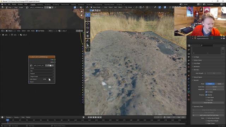Toggle the Vertex Bevel Weight checkbox
This screenshot has width=226, height=127.
206,118
